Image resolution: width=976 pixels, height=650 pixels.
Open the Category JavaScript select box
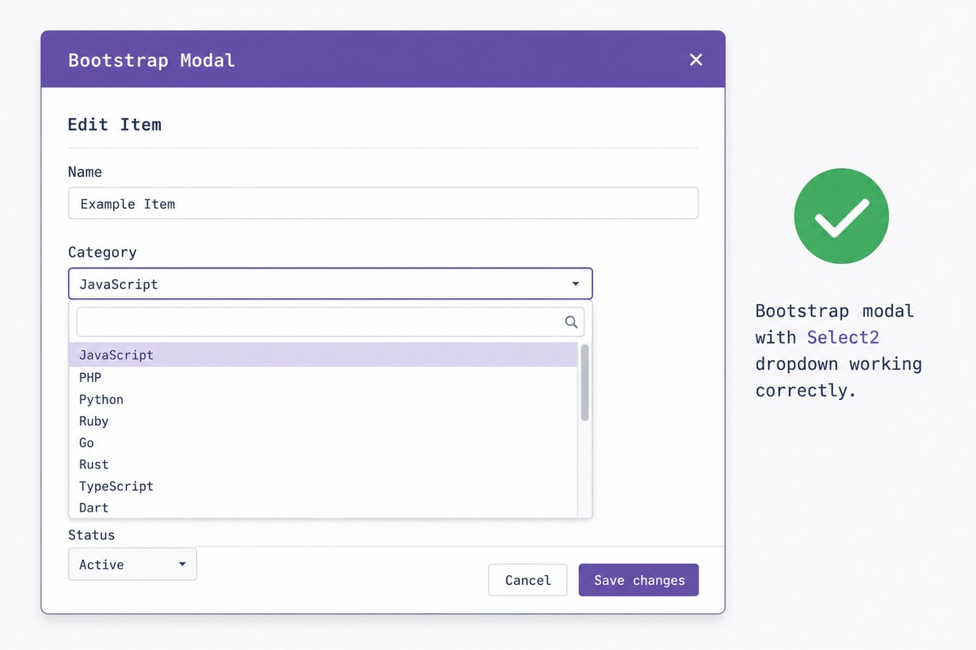330,284
